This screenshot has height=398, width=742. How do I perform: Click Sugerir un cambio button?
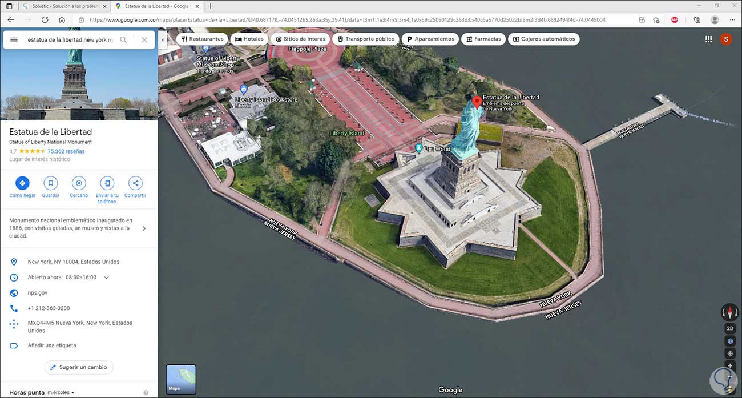tap(79, 367)
